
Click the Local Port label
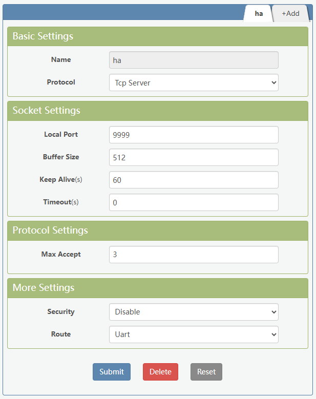click(x=61, y=135)
